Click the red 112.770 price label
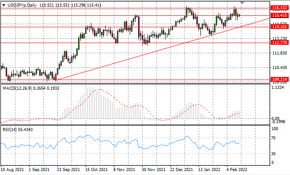The image size is (290, 175). (x=279, y=43)
